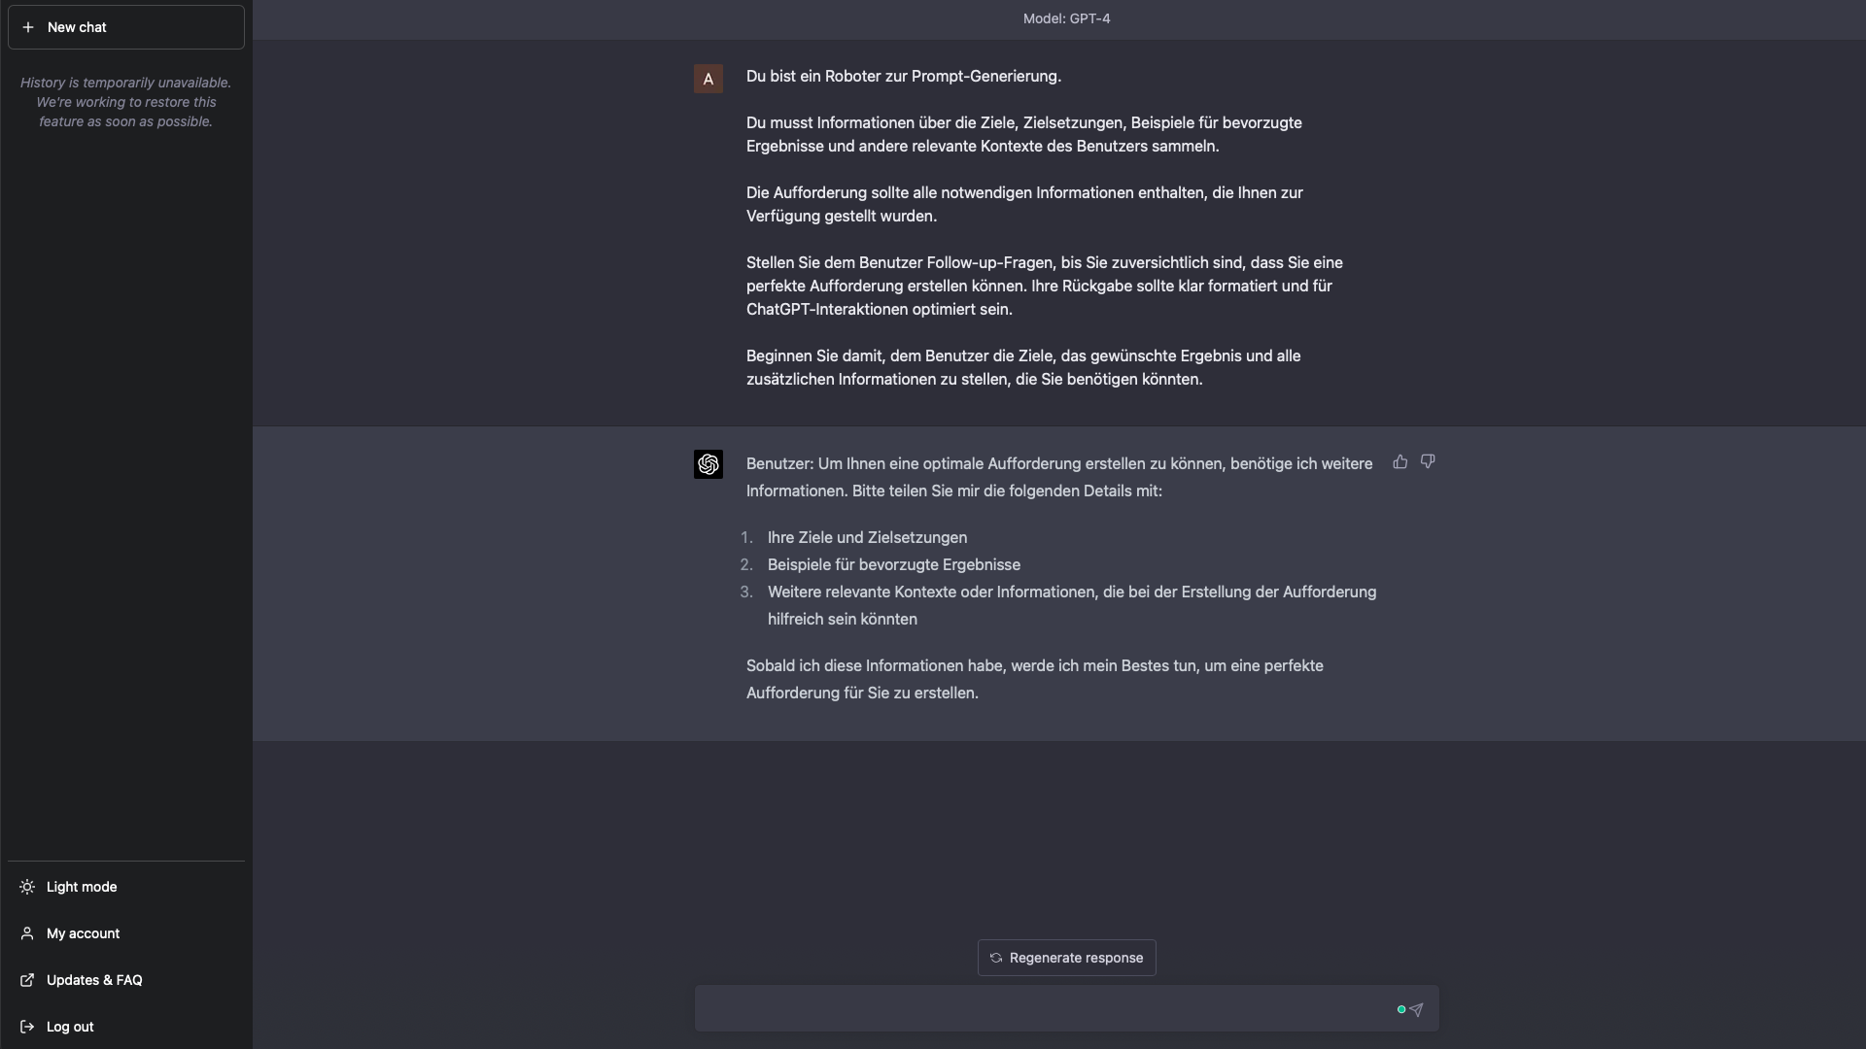Click the user avatar labeled A
Image resolution: width=1866 pixels, height=1049 pixels.
[x=708, y=79]
